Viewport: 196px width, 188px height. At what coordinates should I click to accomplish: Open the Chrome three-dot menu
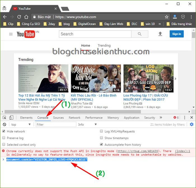[x=191, y=17]
